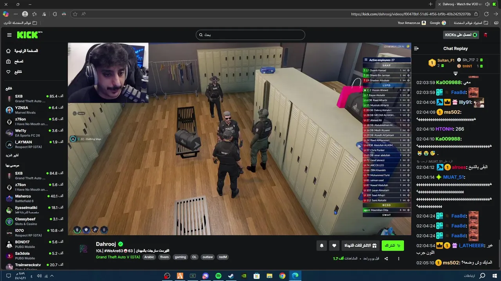View site info lock icon
501x281 pixels.
point(476,14)
